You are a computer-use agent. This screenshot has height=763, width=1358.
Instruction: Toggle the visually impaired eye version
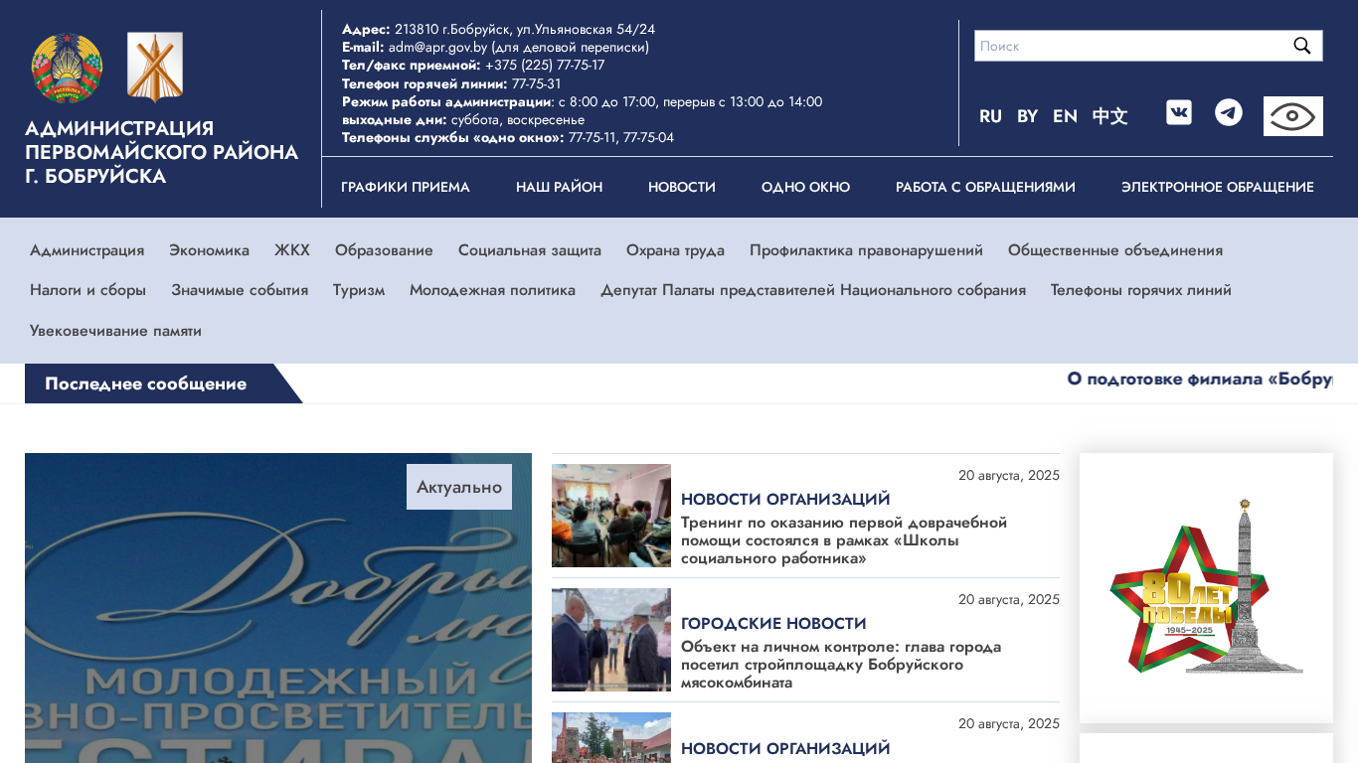point(1293,116)
